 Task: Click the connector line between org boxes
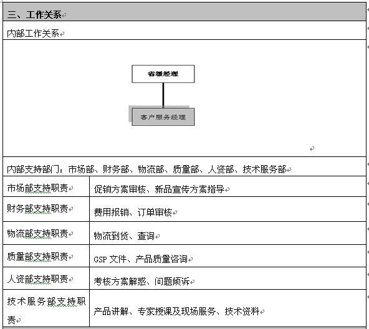163,95
